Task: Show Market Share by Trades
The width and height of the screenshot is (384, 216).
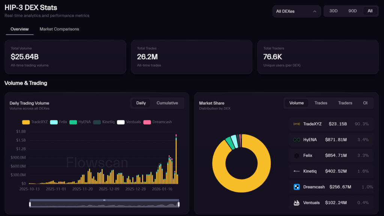Action: [321, 103]
